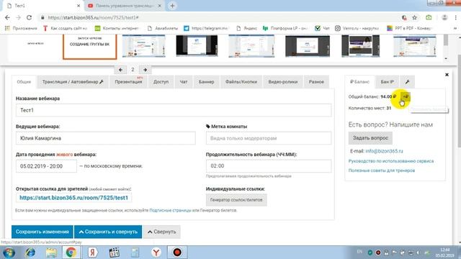Click Сохранить и свернуть button
Viewport: 461px width, 259px height.
108,232
